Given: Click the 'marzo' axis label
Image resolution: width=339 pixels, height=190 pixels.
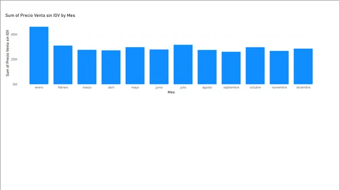Looking at the screenshot, I should tap(87, 87).
